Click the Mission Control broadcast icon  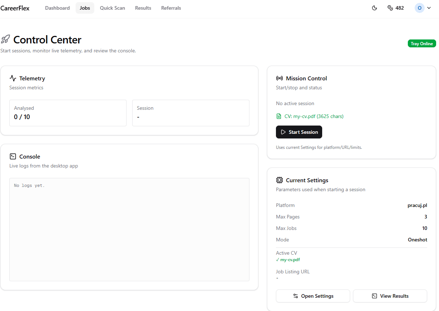click(279, 78)
